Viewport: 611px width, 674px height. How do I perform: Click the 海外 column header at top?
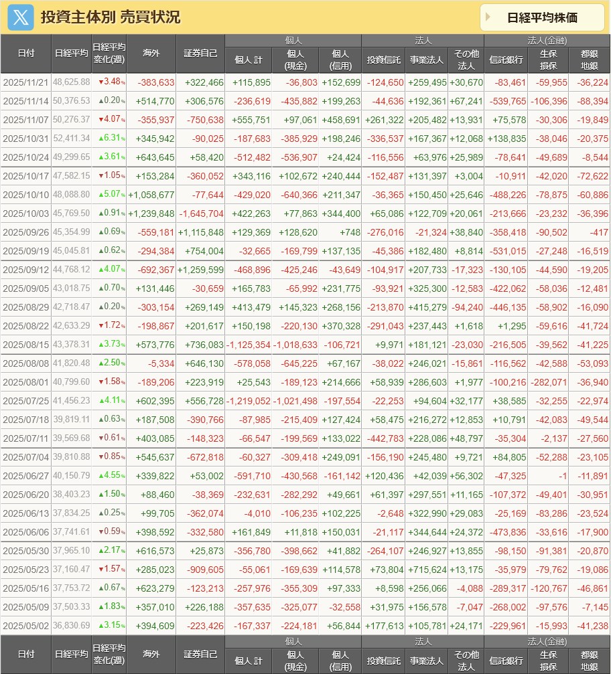tap(151, 54)
